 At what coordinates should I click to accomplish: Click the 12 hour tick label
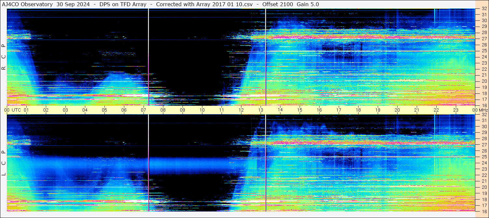(241, 110)
